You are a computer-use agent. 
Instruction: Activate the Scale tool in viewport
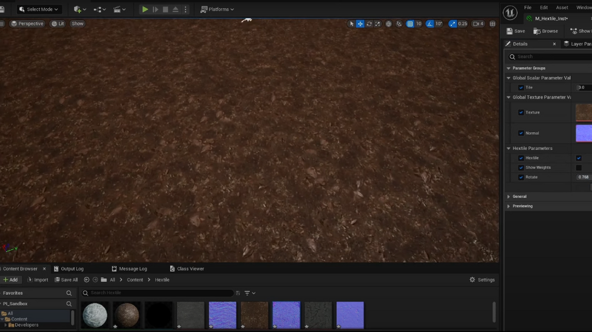(x=378, y=24)
